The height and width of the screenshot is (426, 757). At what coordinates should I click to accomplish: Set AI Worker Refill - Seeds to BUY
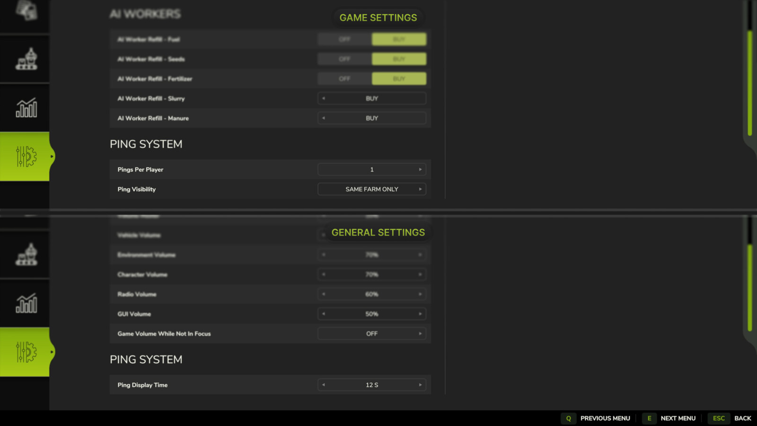(399, 59)
